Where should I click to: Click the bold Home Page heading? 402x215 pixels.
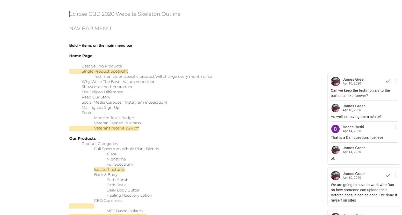[x=81, y=56]
